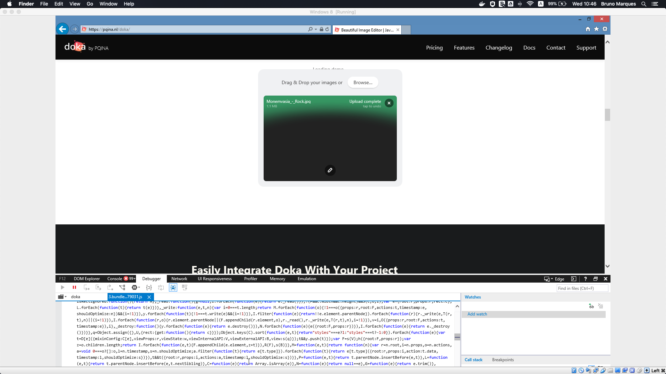Open the UI Responsiveness tab
The width and height of the screenshot is (666, 374).
pyautogui.click(x=215, y=279)
